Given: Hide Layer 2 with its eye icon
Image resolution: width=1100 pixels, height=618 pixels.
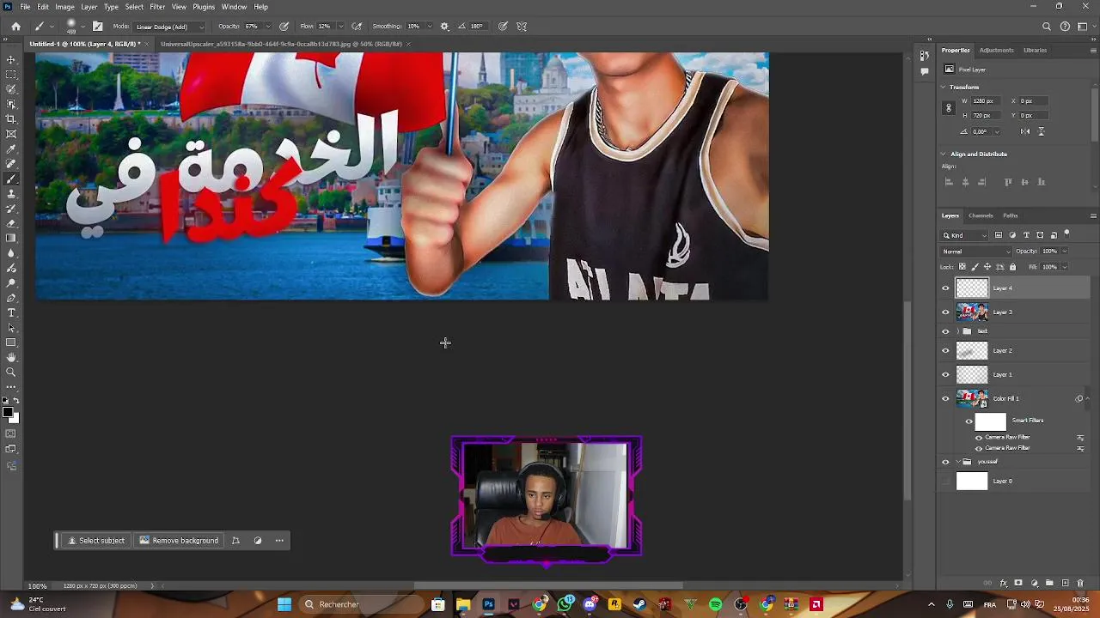Looking at the screenshot, I should click(945, 350).
